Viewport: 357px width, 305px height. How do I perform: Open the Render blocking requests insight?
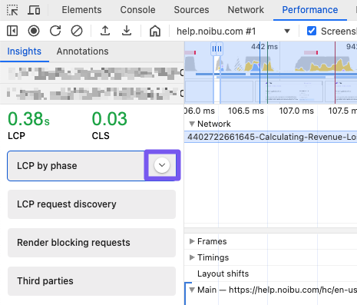[91, 243]
